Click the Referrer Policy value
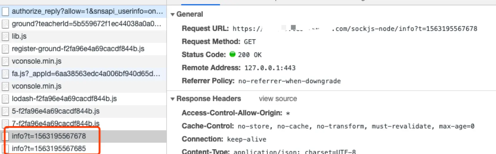This screenshot has width=496, height=154. [289, 81]
